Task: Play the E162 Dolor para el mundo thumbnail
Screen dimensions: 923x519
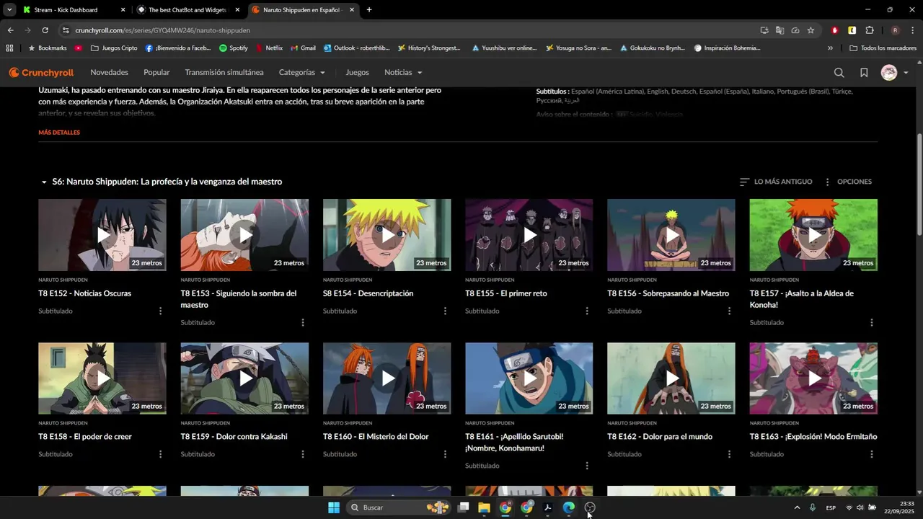Action: point(671,378)
